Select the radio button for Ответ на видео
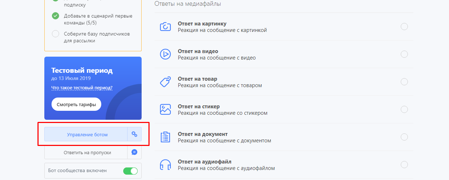This screenshot has width=449, height=180. tap(404, 54)
